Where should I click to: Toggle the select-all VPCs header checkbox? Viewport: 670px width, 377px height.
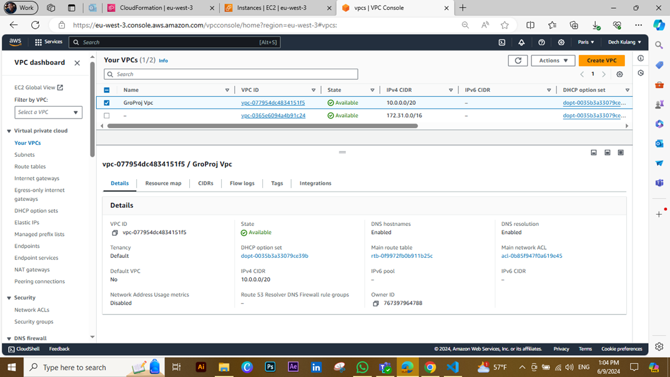point(107,90)
